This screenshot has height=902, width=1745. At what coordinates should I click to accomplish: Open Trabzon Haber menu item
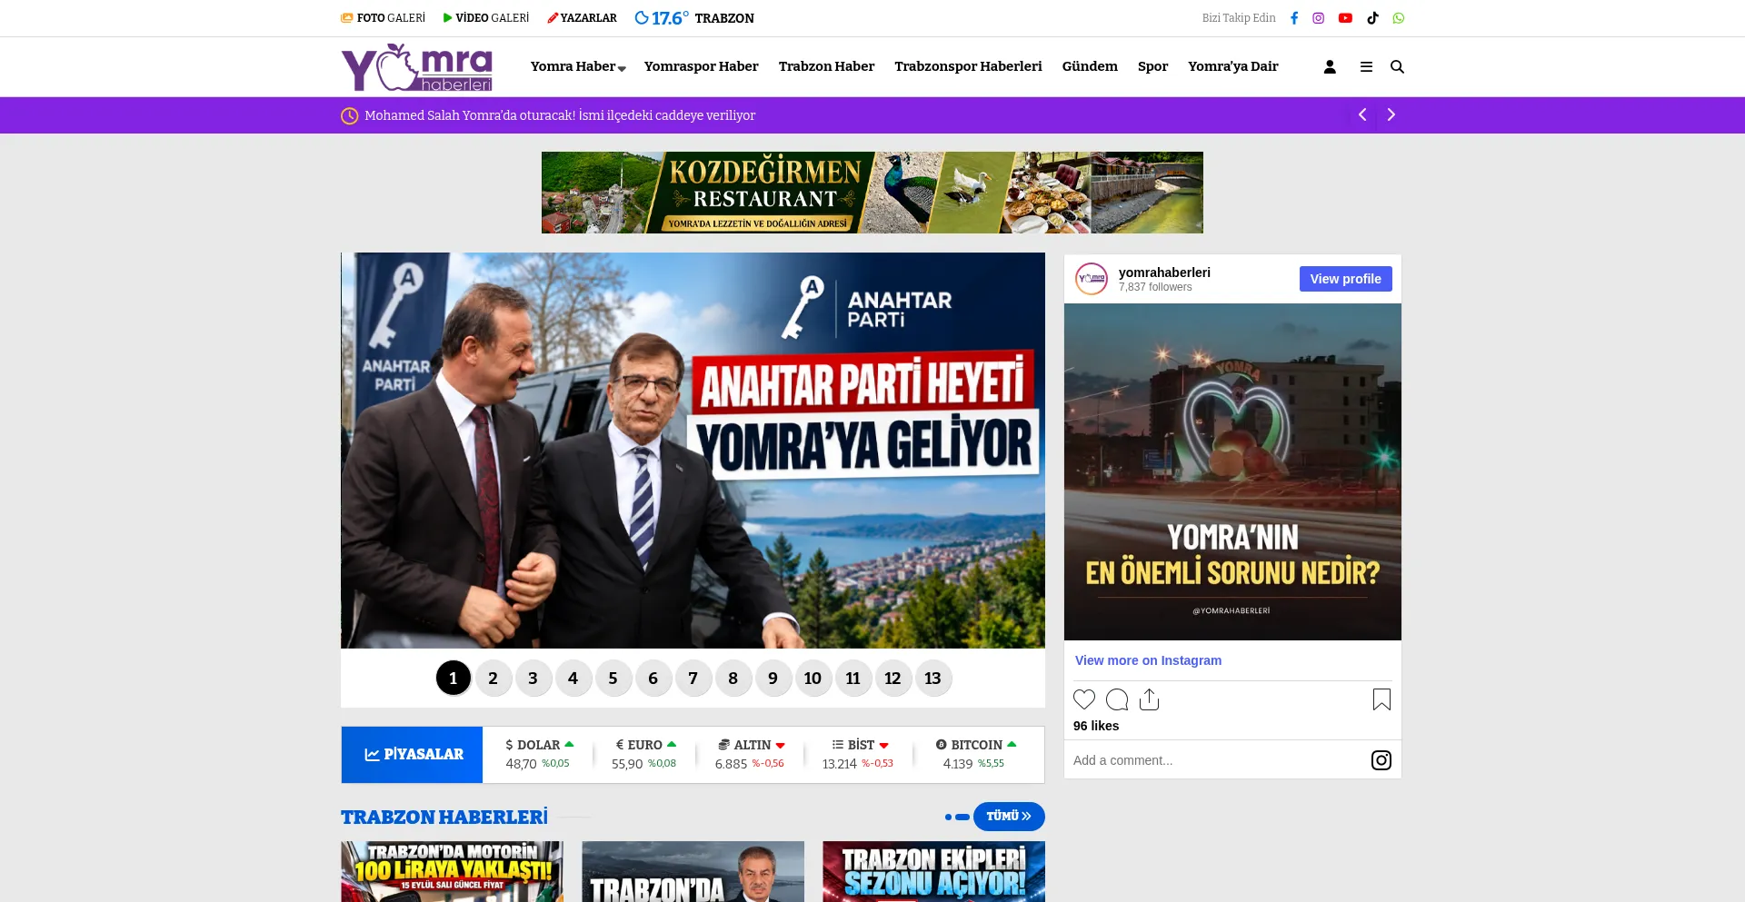826,66
